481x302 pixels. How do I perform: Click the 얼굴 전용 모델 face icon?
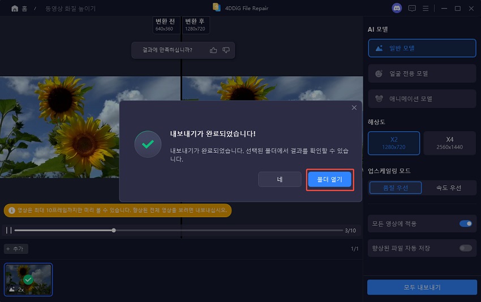tap(379, 74)
